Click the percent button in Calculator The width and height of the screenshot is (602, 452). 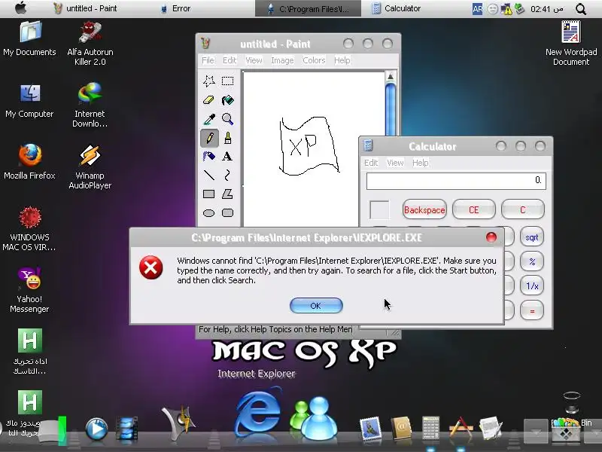coord(532,261)
